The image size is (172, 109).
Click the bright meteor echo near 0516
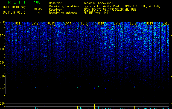tap(94, 88)
